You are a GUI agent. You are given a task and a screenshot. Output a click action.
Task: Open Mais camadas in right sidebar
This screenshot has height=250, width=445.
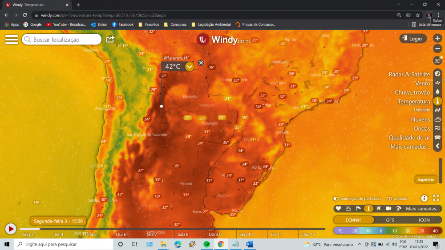410,147
